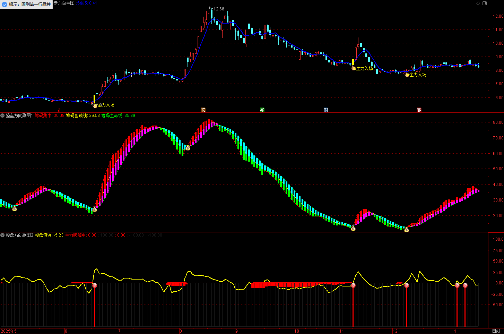This screenshot has width=504, height=334.
Task: Click the June 主力入场 hand pointer icon
Action: [95, 105]
